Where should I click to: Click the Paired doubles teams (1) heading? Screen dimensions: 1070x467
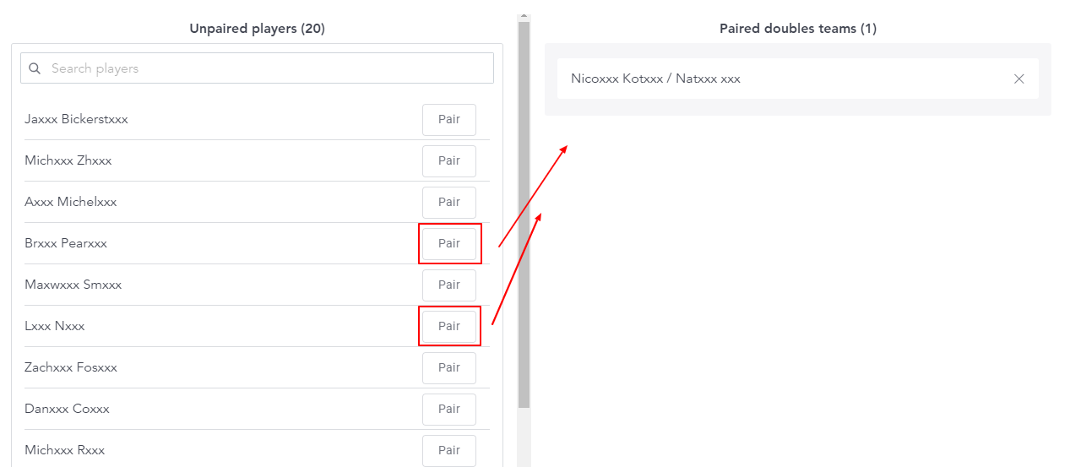pyautogui.click(x=798, y=29)
